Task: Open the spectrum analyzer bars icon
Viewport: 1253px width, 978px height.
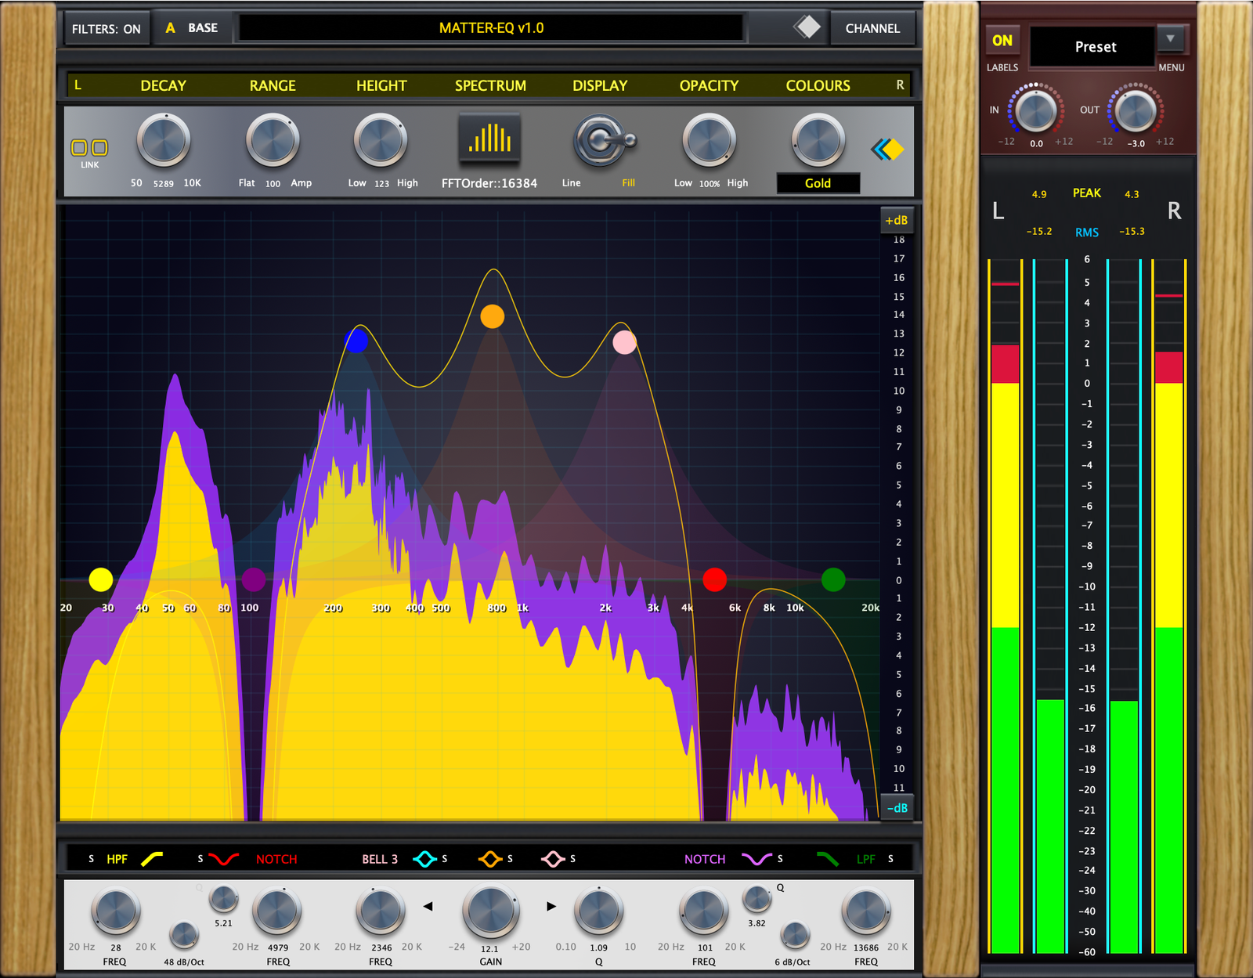Action: (489, 139)
